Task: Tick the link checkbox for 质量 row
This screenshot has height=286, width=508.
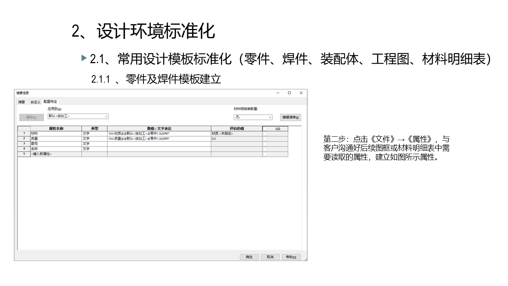Action: coord(265,139)
